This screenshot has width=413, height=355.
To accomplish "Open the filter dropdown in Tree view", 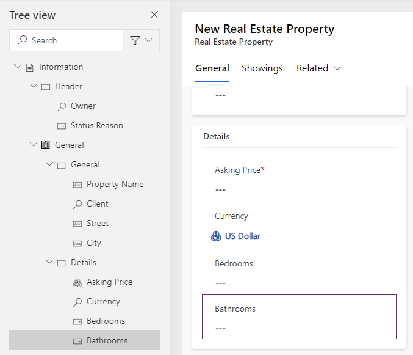I will 142,40.
